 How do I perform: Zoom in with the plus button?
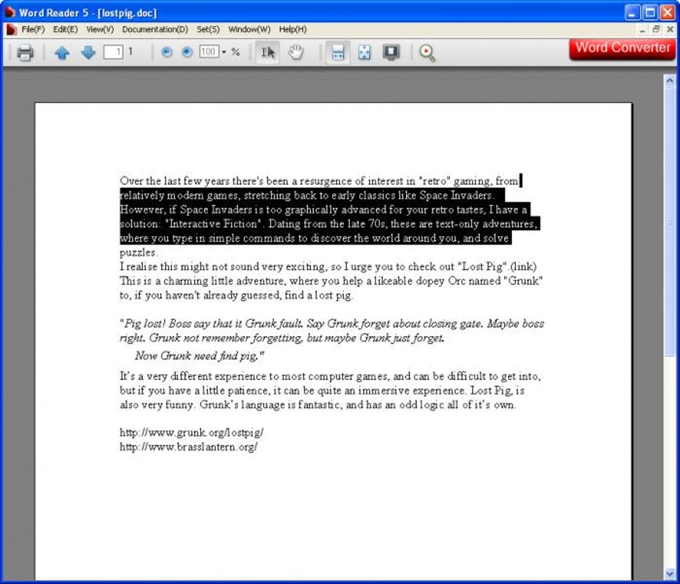click(x=187, y=53)
